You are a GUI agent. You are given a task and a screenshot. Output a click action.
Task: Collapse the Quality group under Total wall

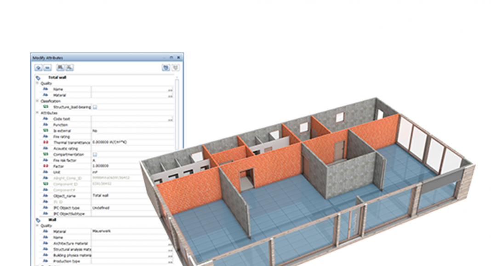pos(37,83)
